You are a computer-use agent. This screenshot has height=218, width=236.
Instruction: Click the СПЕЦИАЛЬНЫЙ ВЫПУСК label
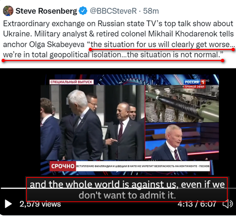click(71, 82)
